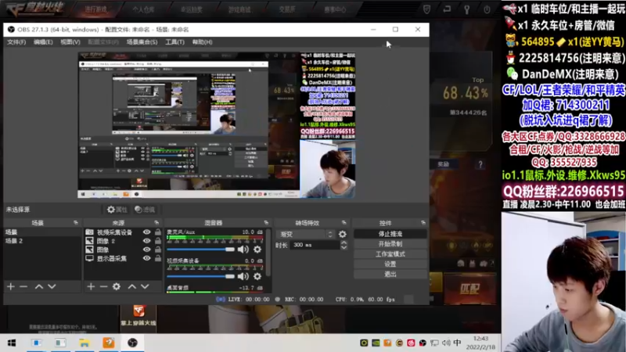
Task: Pop out the 转场特效 dock panel
Action: pyautogui.click(x=344, y=223)
